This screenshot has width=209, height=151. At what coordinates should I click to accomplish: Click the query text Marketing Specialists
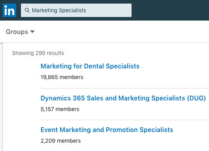(59, 10)
